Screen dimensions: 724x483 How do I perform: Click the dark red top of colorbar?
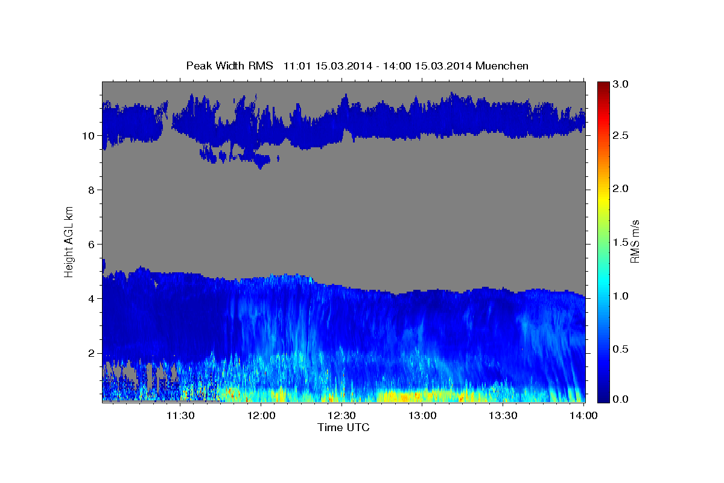coord(603,86)
